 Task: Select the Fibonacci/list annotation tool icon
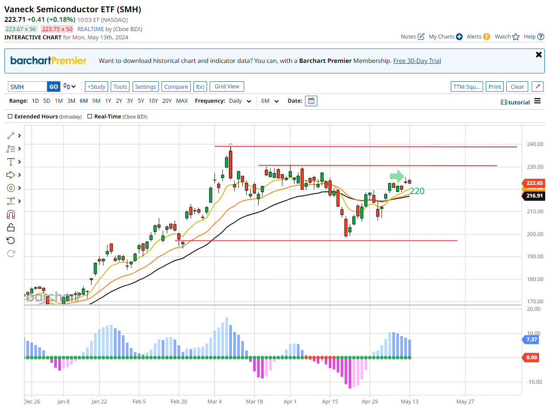tap(11, 149)
